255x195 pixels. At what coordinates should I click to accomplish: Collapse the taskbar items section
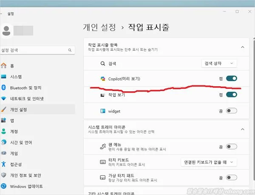point(242,47)
